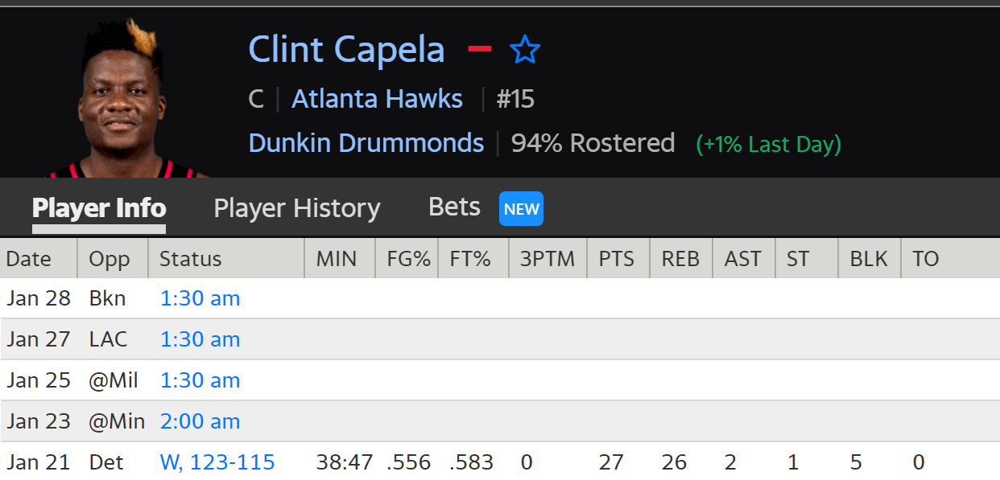Click the NEW badge beside Bets

tap(521, 209)
